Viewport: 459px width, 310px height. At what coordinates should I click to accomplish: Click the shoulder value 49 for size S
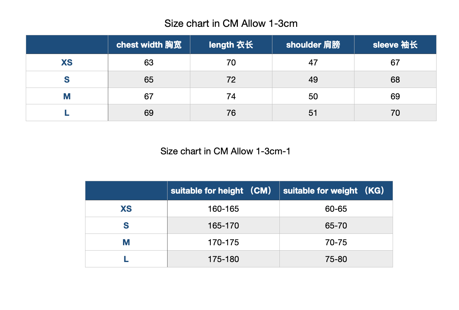(313, 80)
